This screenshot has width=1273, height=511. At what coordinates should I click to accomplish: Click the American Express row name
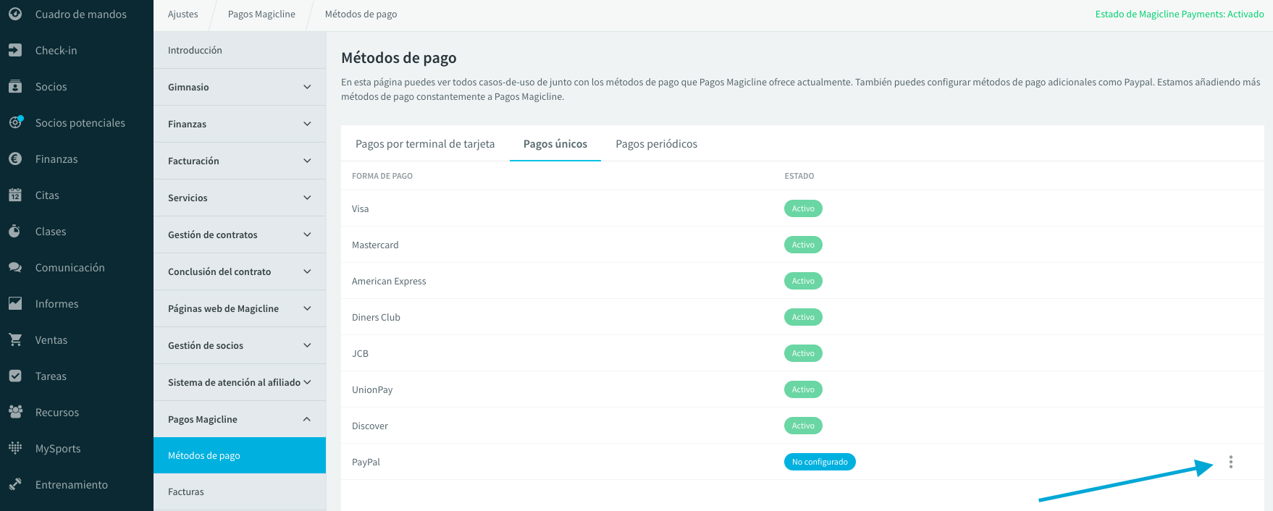point(389,281)
